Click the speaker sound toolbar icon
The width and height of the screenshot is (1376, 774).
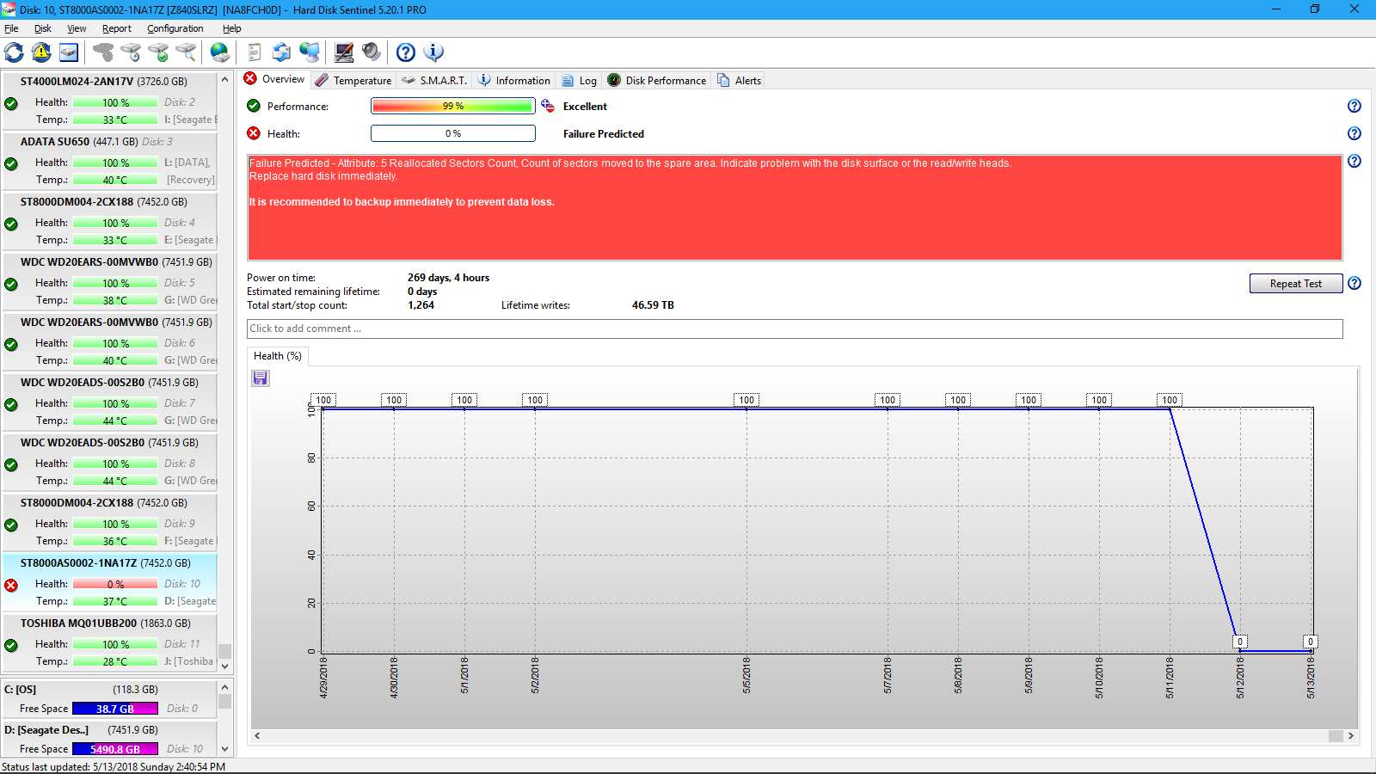pyautogui.click(x=372, y=52)
